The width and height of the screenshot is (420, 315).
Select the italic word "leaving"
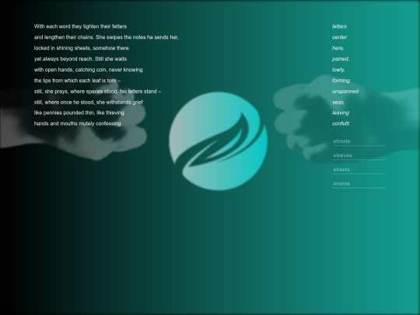(x=340, y=113)
